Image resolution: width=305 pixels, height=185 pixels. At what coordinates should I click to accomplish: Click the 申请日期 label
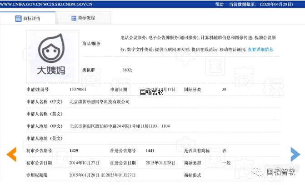(119, 90)
